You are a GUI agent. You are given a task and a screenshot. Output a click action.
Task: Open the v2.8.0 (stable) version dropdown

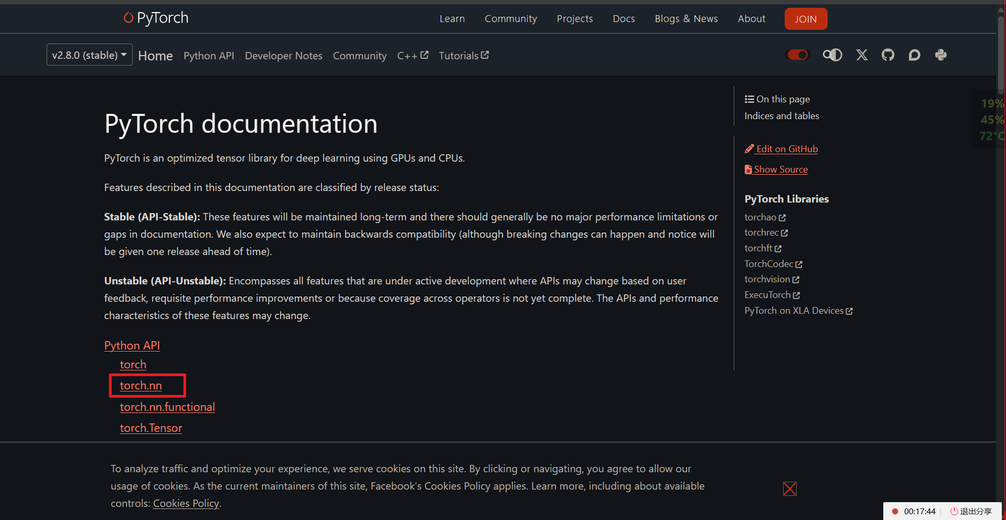89,55
